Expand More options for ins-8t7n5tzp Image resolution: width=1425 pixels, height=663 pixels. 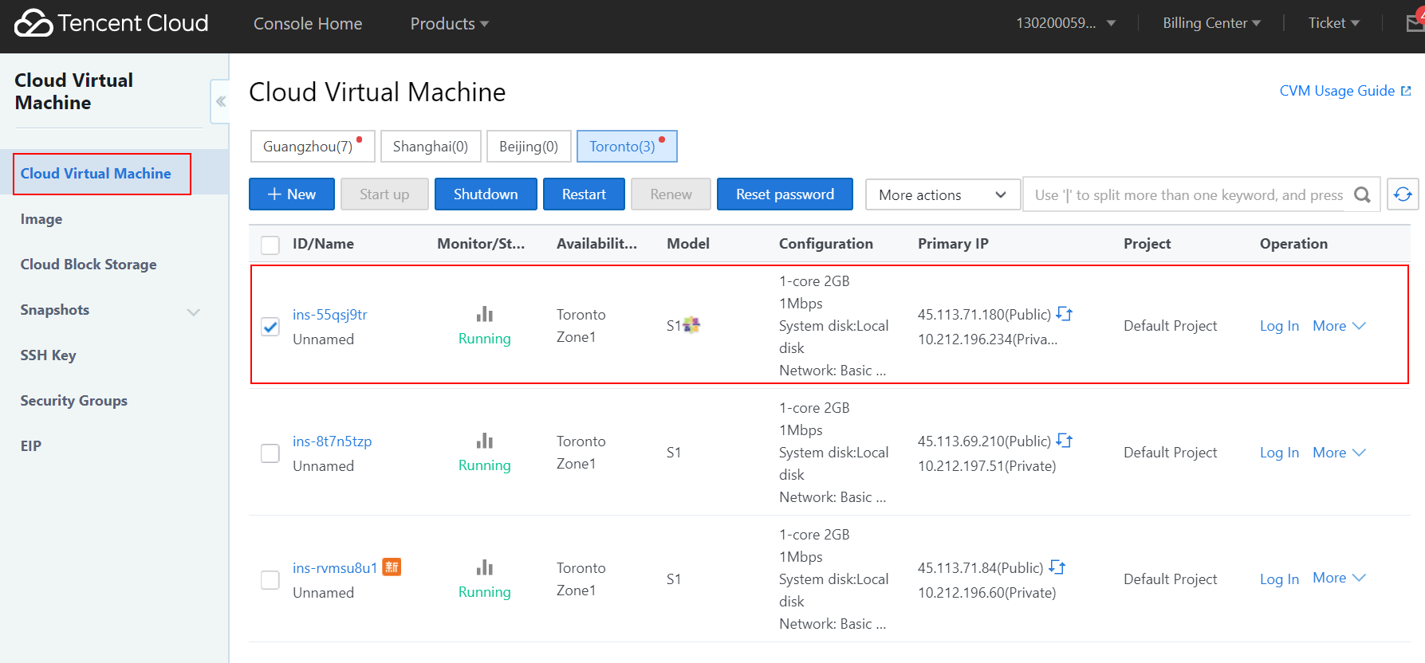pyautogui.click(x=1340, y=452)
